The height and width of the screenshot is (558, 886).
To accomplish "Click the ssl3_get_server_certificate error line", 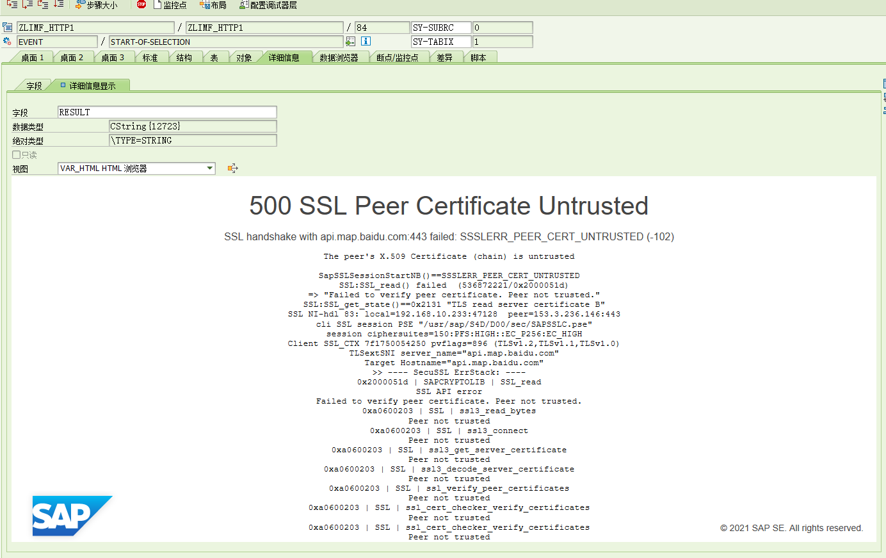I will (449, 450).
